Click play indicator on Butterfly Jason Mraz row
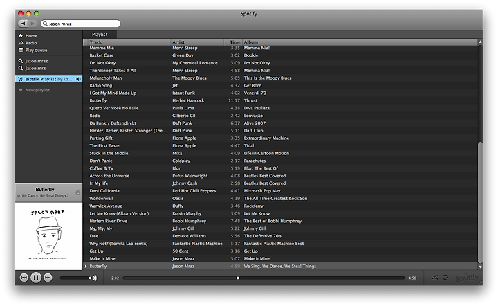Image resolution: width=498 pixels, height=306 pixels. click(x=86, y=267)
